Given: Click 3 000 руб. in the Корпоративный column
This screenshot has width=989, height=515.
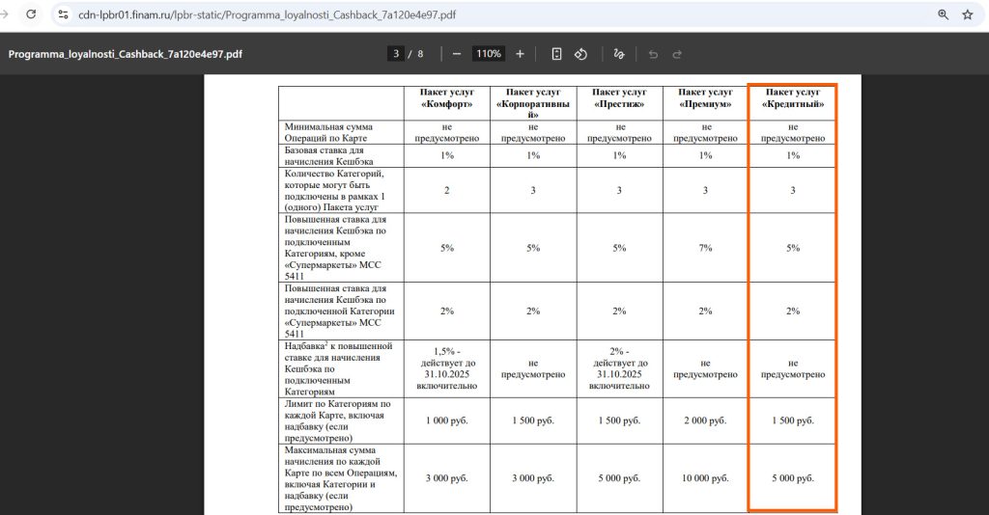Looking at the screenshot, I should point(533,478).
